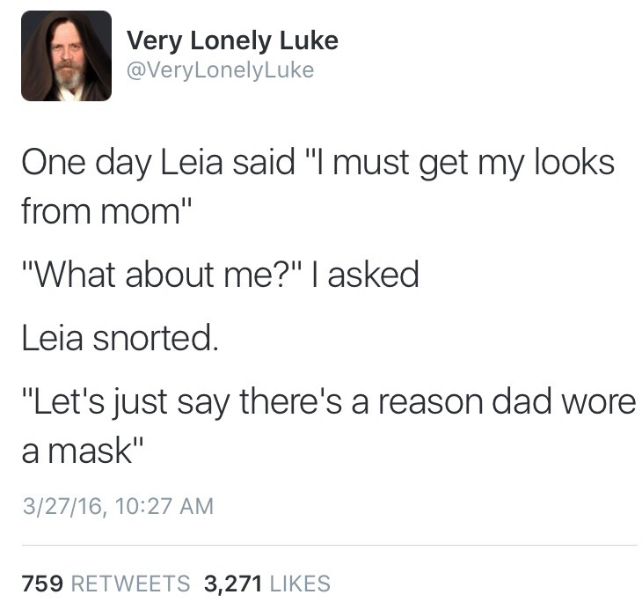Viewport: 642px width, 602px height.
Task: View the 759 retweets count
Action: (x=42, y=584)
